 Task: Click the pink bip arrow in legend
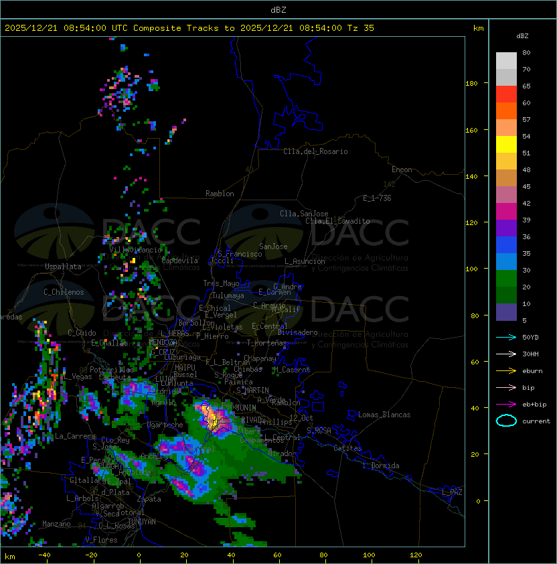pyautogui.click(x=506, y=387)
